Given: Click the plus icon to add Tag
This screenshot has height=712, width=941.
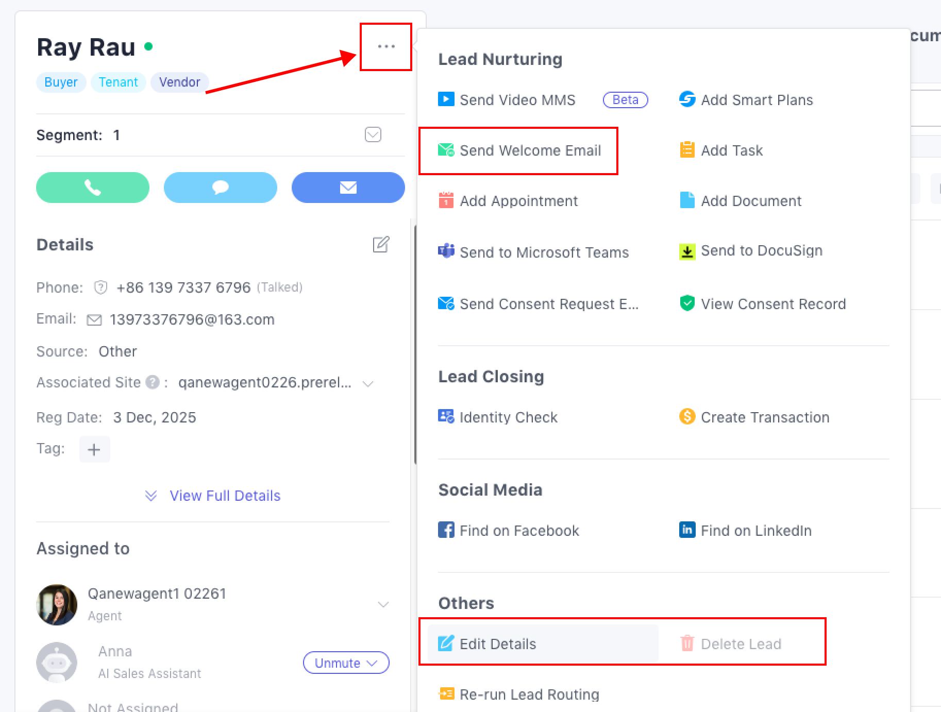Looking at the screenshot, I should (94, 449).
